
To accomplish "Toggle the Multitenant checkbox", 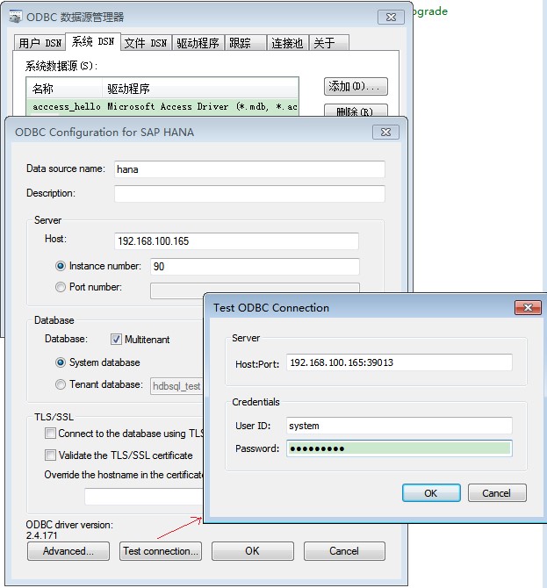I will click(x=117, y=339).
